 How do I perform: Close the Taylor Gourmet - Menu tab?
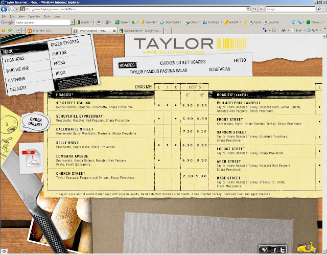pyautogui.click(x=114, y=31)
